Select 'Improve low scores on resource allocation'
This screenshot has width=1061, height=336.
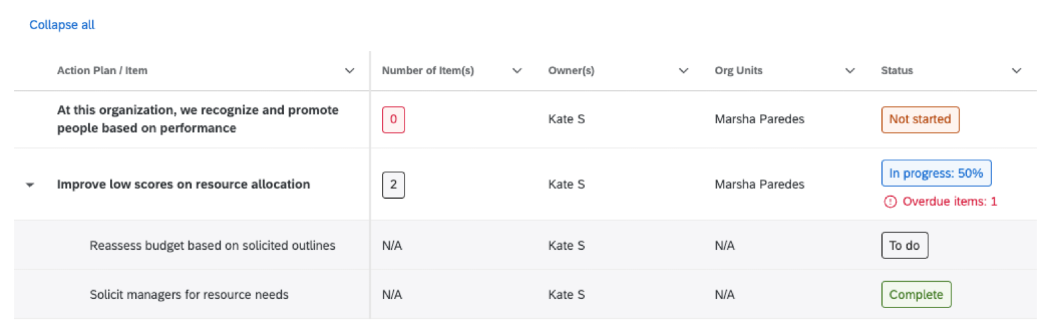[x=184, y=184]
